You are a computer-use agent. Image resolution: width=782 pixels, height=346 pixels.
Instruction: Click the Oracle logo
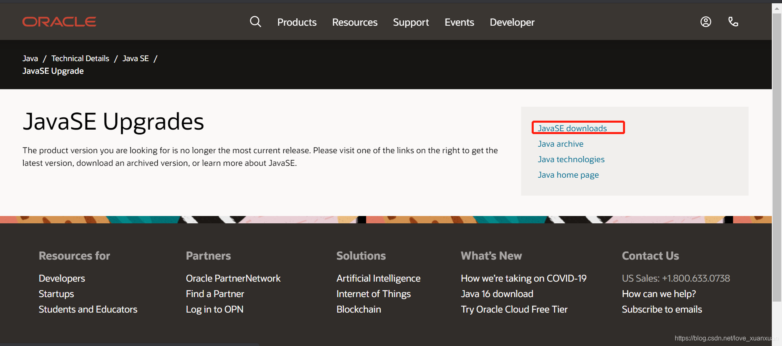pyautogui.click(x=59, y=22)
